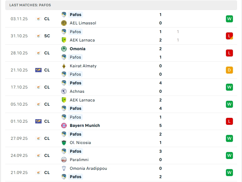Click the Omonia team logo
Image resolution: width=242 pixels, height=182 pixels.
64,49
